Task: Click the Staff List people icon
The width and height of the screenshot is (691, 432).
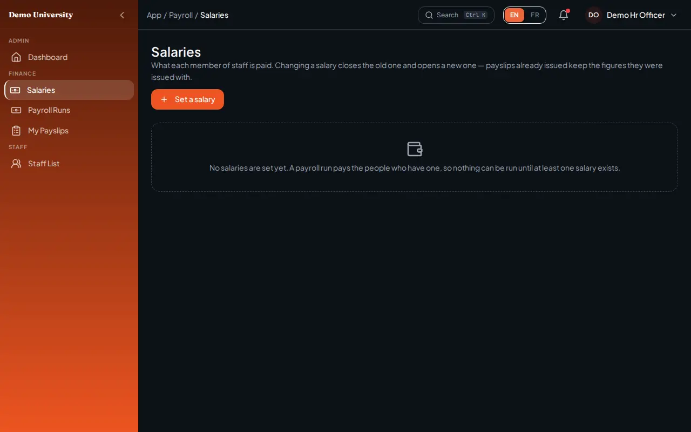Action: pyautogui.click(x=16, y=164)
